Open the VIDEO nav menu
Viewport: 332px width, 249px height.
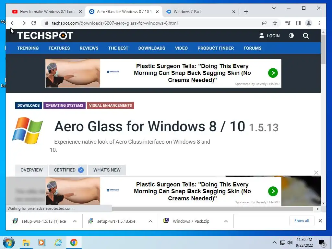[181, 48]
